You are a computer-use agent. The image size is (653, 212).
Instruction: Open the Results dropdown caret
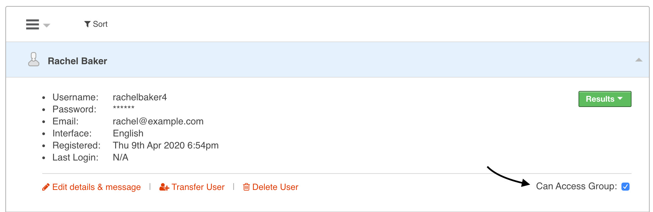[x=620, y=99]
